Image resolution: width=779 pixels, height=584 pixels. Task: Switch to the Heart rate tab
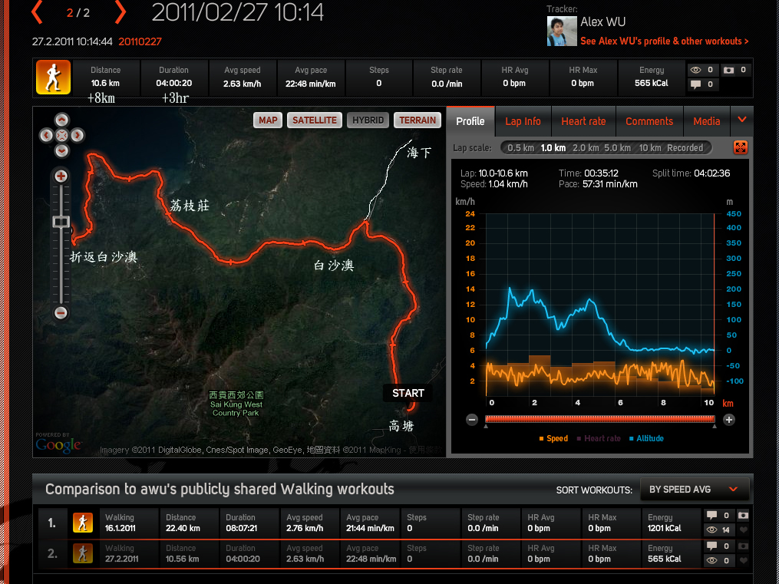tap(583, 121)
